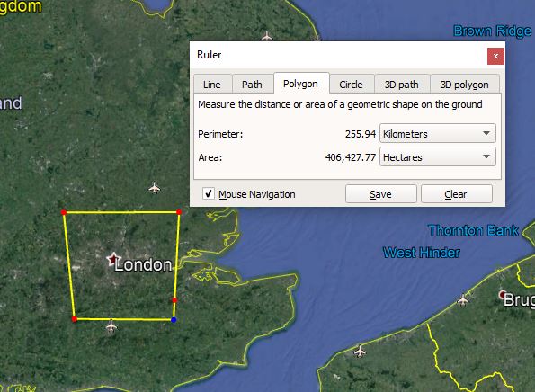This screenshot has width=535, height=392.
Task: Open the Circle tab in Ruler
Action: [352, 84]
